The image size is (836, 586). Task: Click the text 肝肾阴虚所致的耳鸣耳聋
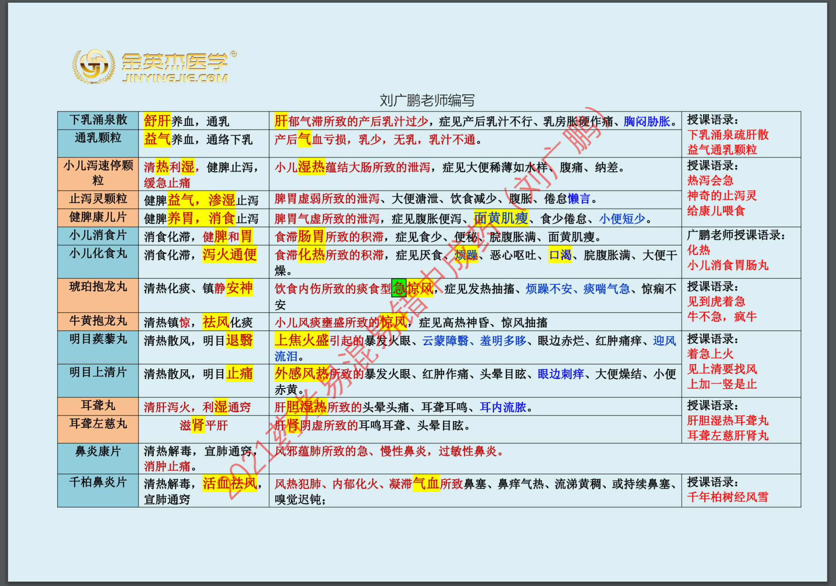pyautogui.click(x=341, y=425)
